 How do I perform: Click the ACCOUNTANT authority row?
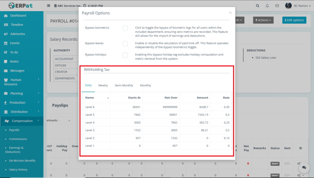point(66,59)
